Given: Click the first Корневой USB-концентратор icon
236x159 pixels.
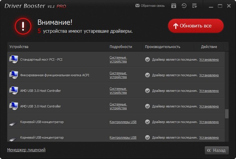Looking at the screenshot, I should (14, 122).
